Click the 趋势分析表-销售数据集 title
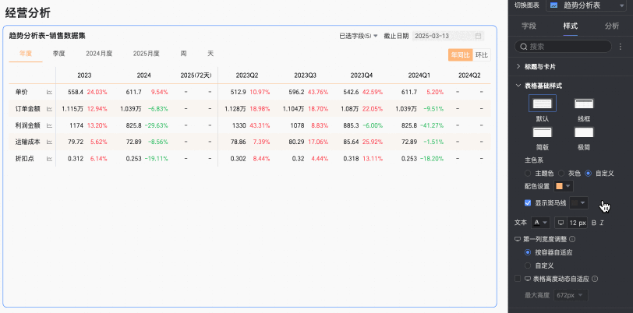This screenshot has height=313, width=633. click(x=48, y=36)
